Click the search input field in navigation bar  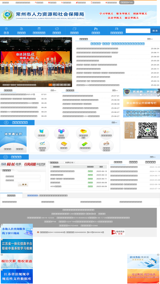coord(138,31)
